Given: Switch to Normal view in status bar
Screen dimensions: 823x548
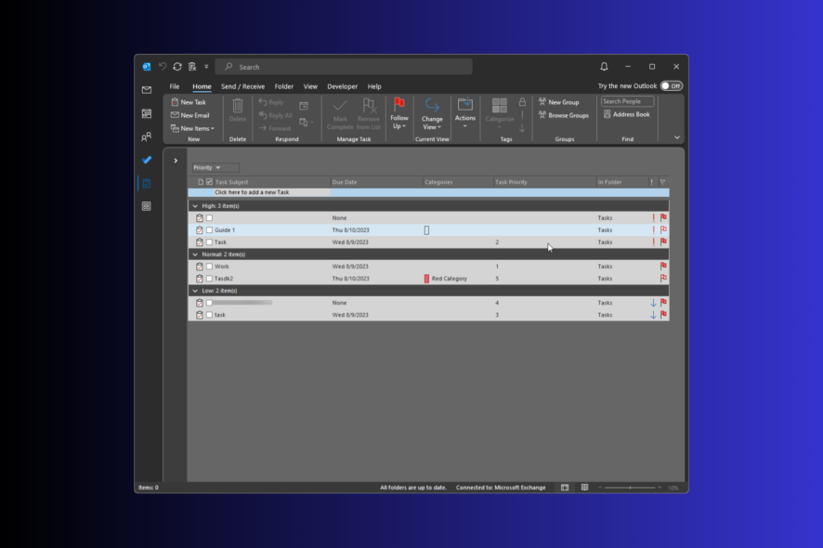Looking at the screenshot, I should pos(565,488).
